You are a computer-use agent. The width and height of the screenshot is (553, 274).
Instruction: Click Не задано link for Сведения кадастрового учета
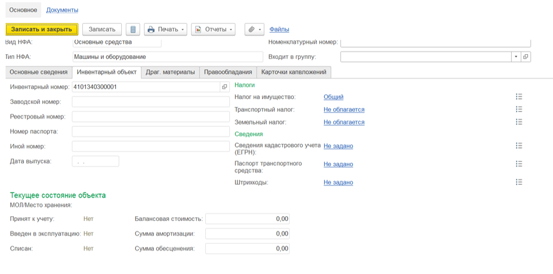click(338, 146)
